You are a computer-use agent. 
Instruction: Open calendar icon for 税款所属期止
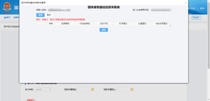click(132, 90)
